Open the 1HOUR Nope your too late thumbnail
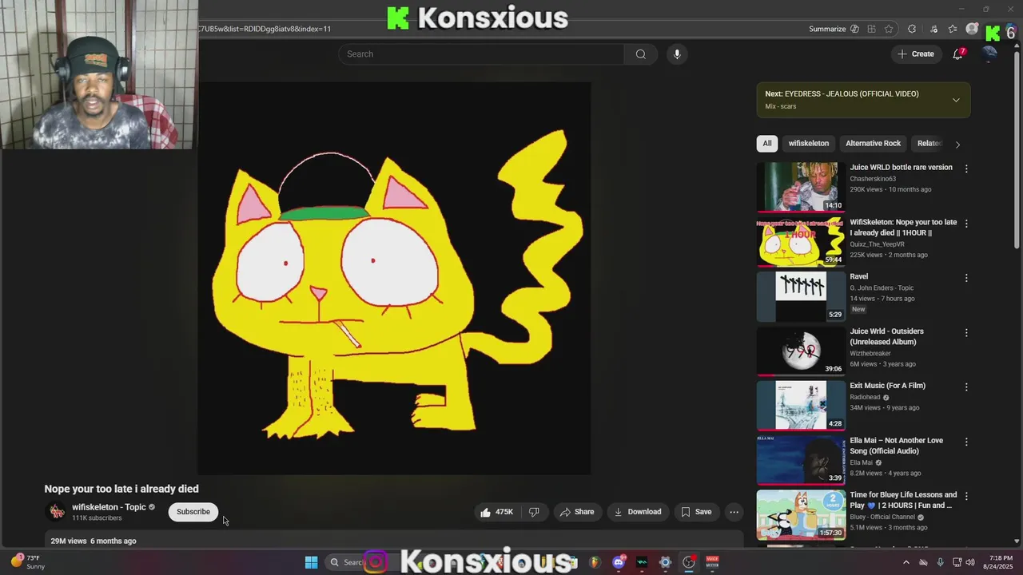 click(800, 242)
